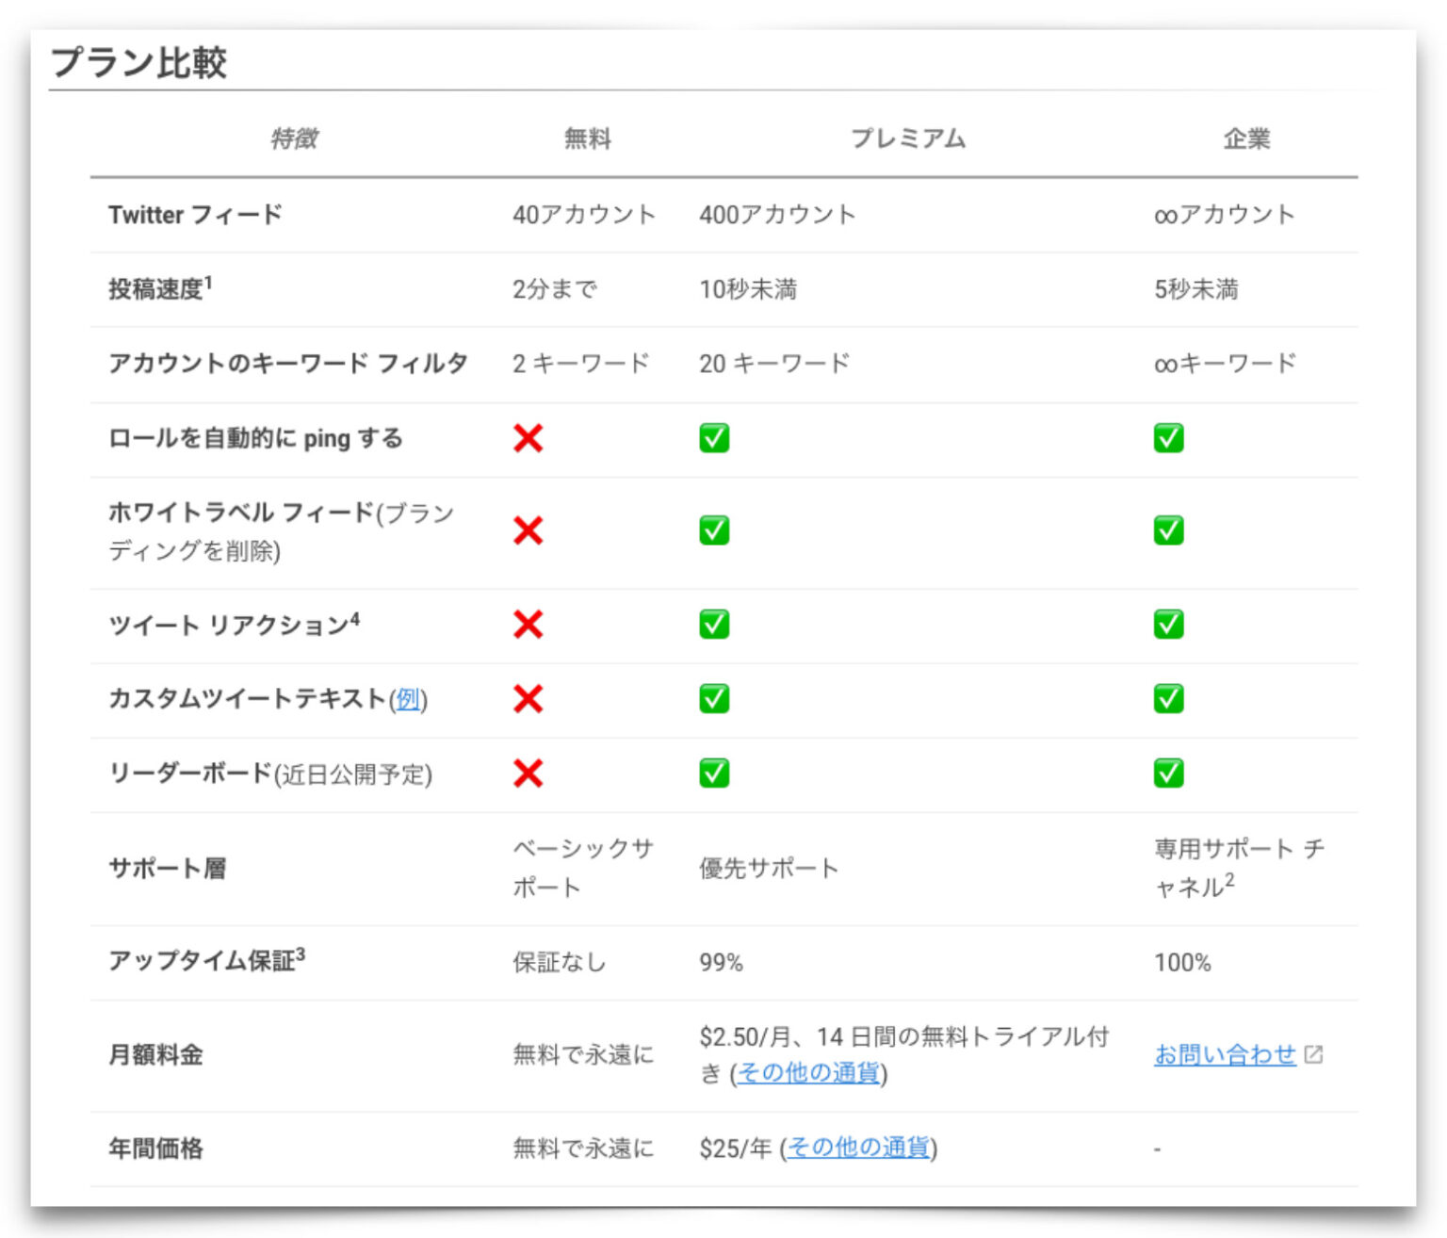Click the green checkmark for 企業 リーダーボード
The width and height of the screenshot is (1447, 1238).
tap(1168, 774)
